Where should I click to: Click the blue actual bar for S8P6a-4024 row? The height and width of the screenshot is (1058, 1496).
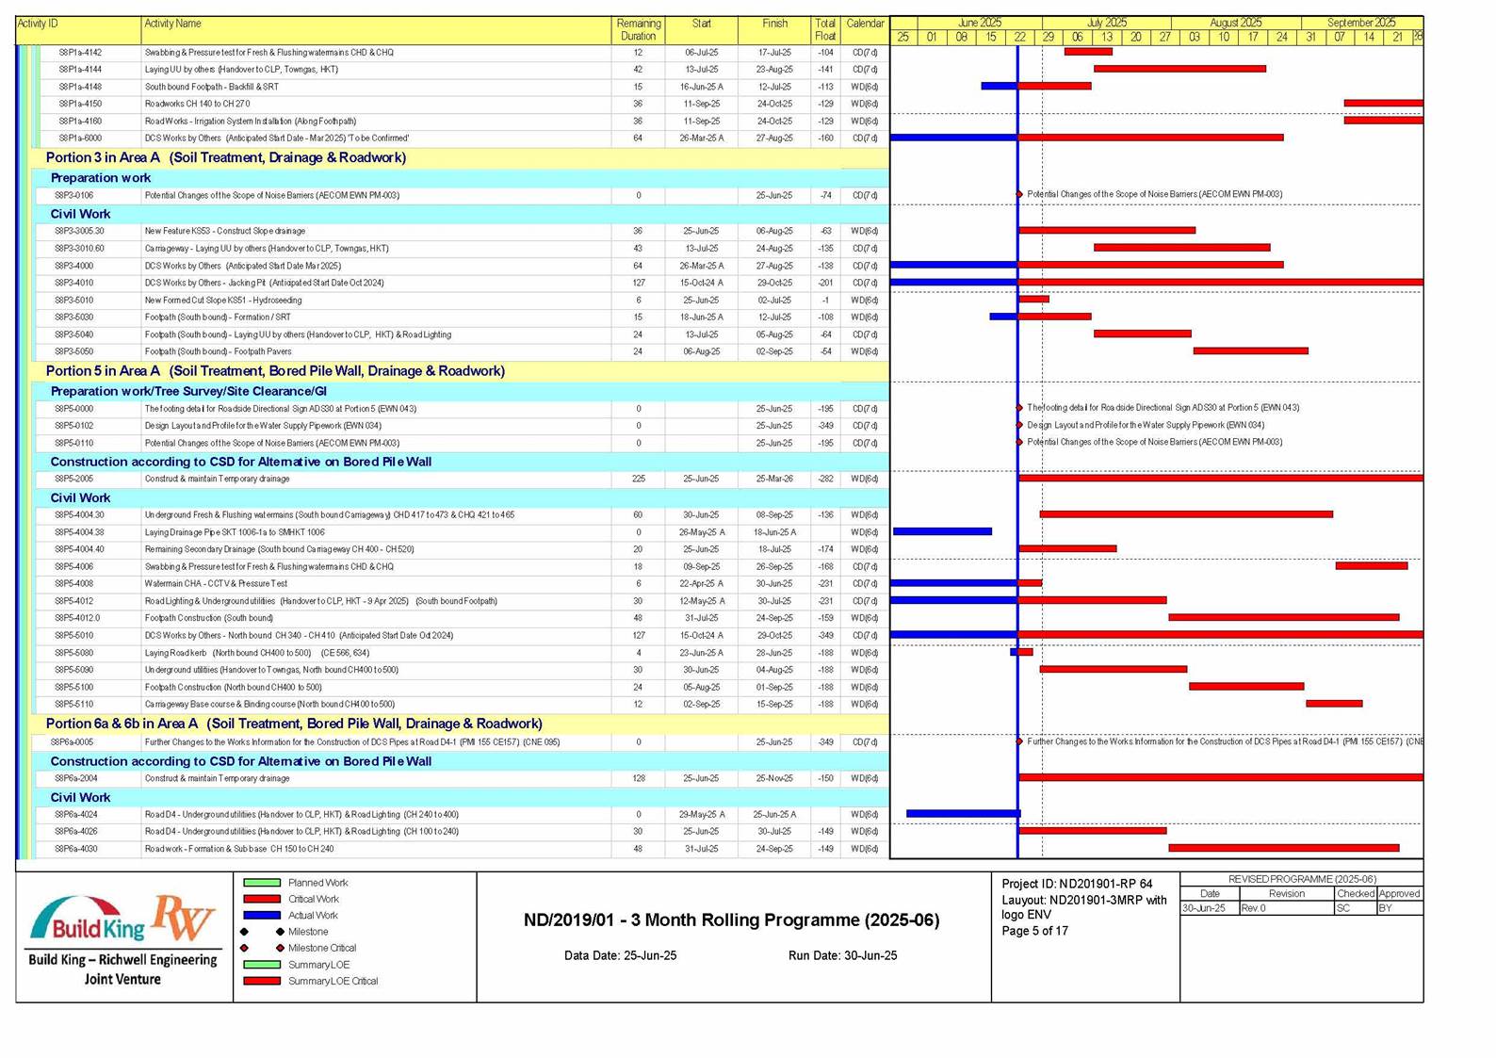(963, 813)
